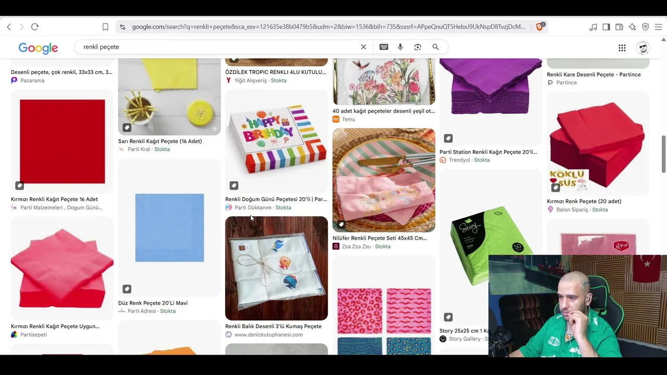Open 'Kırmızı Renk Peçete (20 adet)' result
This screenshot has width=667, height=375.
[584, 201]
